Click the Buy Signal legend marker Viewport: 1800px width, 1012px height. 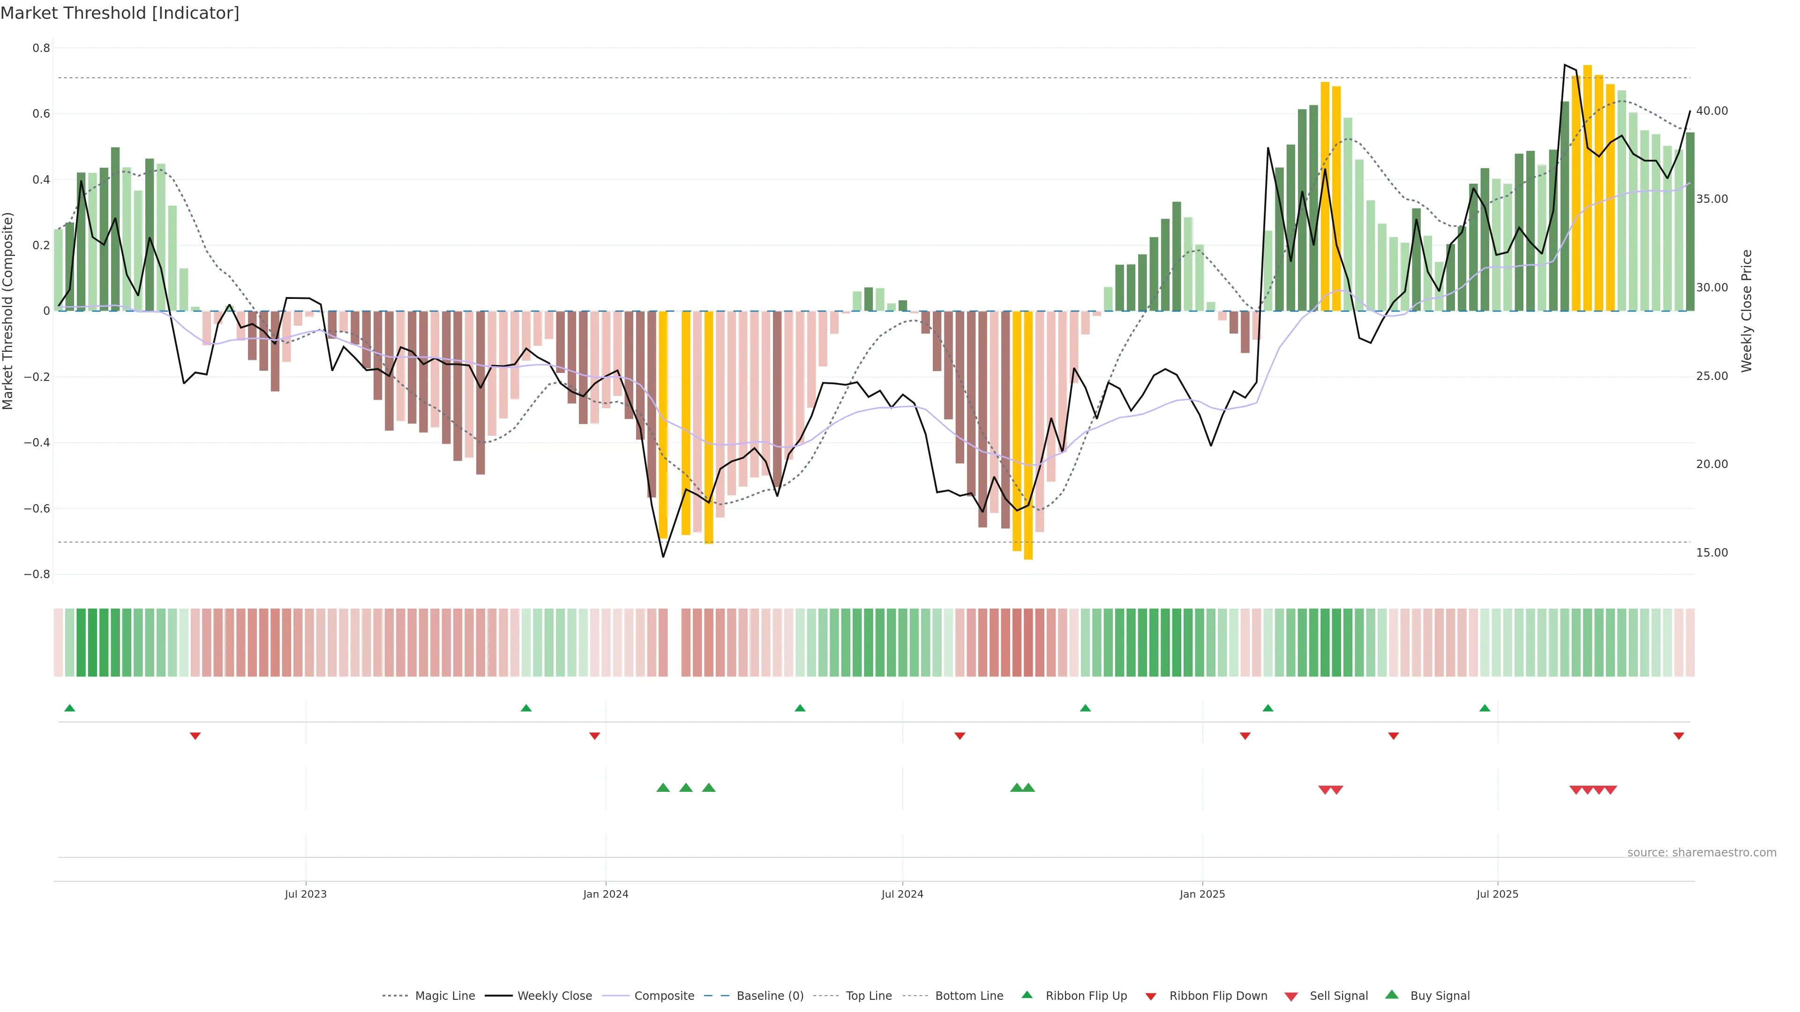point(1391,995)
